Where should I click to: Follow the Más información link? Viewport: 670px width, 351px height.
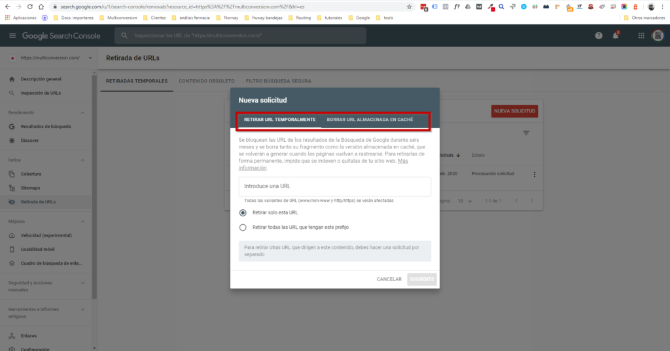point(323,165)
